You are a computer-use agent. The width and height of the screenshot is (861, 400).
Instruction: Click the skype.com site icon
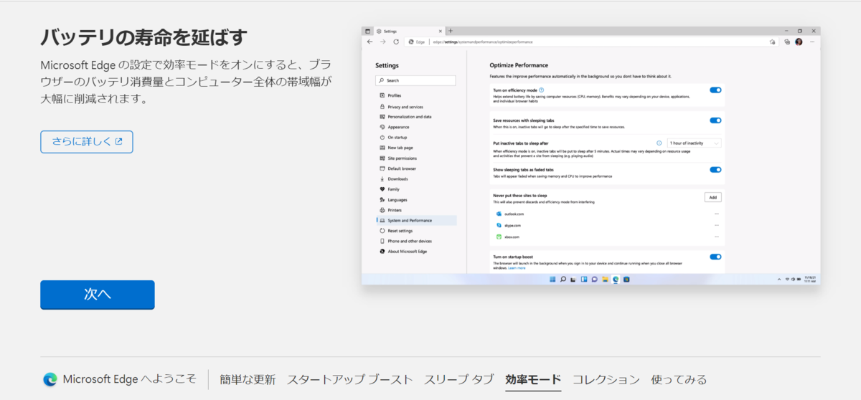pos(499,225)
